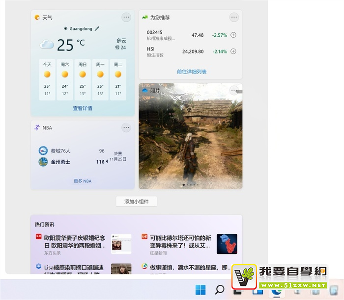Open news about 欧阳震华 silver wedding
Screen dimensions: 344x300
click(x=75, y=242)
